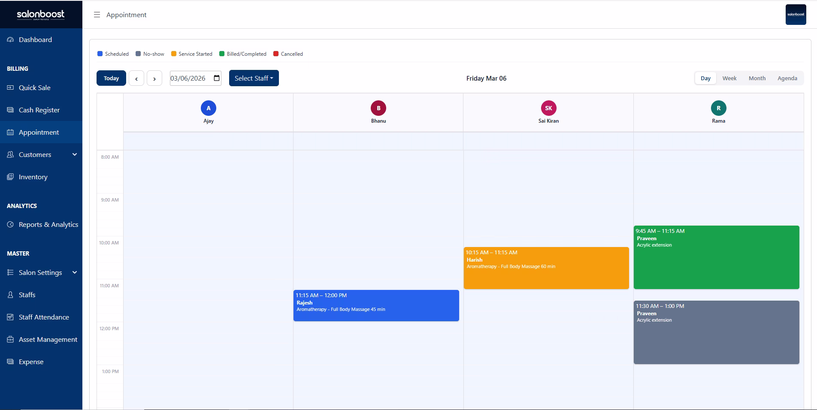The image size is (817, 410).
Task: Click the Service Started orange swatch
Action: tap(174, 54)
